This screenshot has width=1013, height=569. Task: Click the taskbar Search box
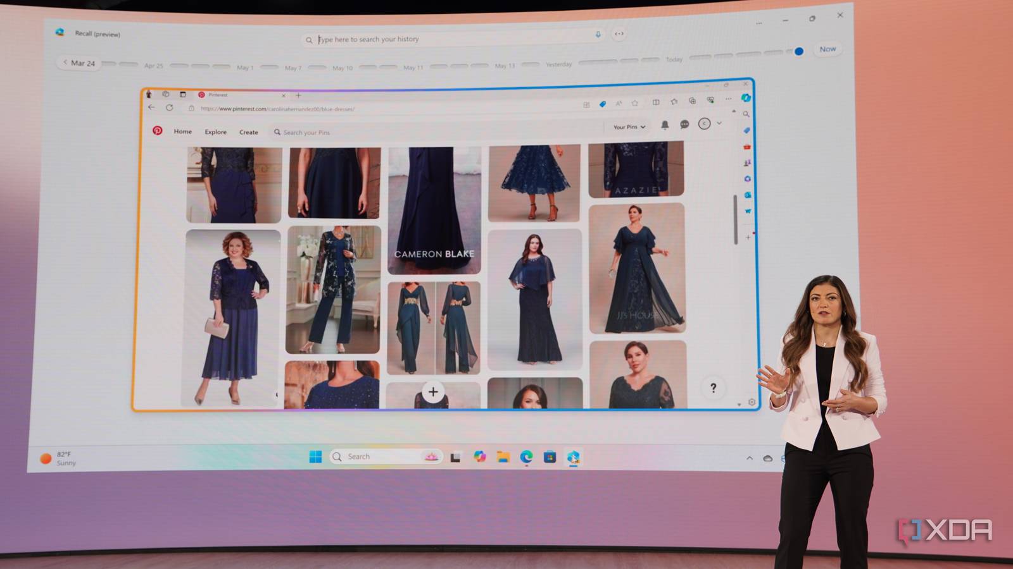[x=386, y=456]
